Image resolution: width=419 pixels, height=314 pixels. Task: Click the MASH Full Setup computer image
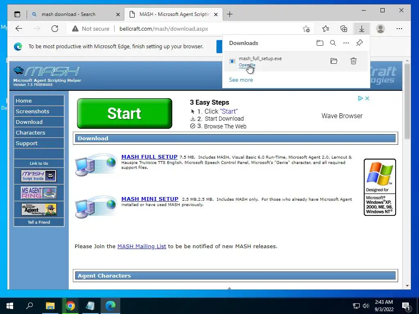click(x=96, y=165)
